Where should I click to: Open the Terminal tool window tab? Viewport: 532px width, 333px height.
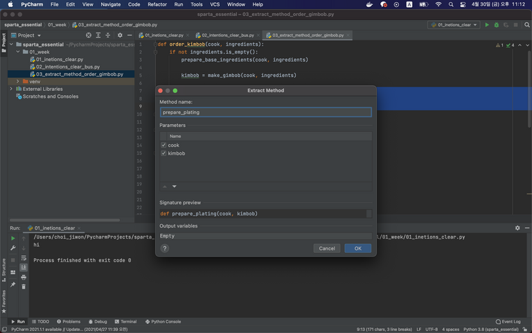125,321
